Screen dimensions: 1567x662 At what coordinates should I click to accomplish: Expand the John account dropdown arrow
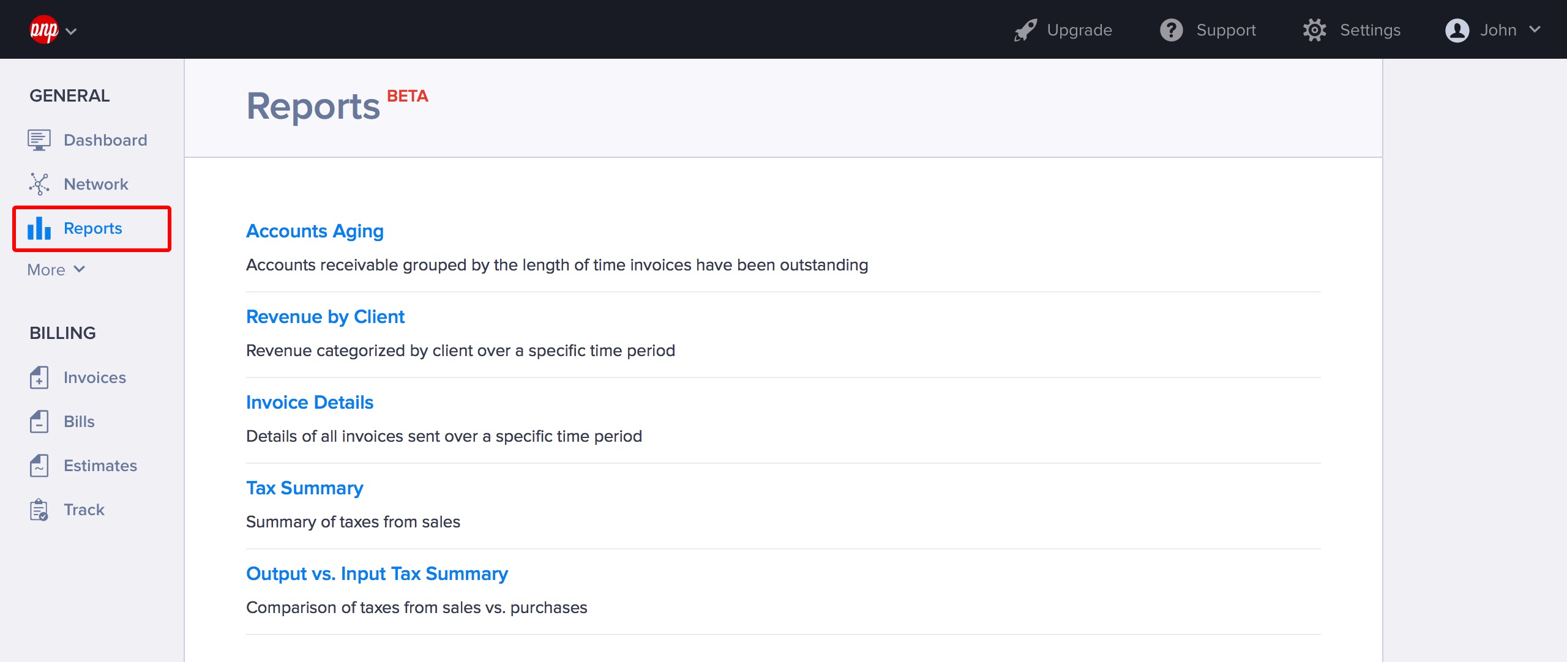pyautogui.click(x=1535, y=29)
